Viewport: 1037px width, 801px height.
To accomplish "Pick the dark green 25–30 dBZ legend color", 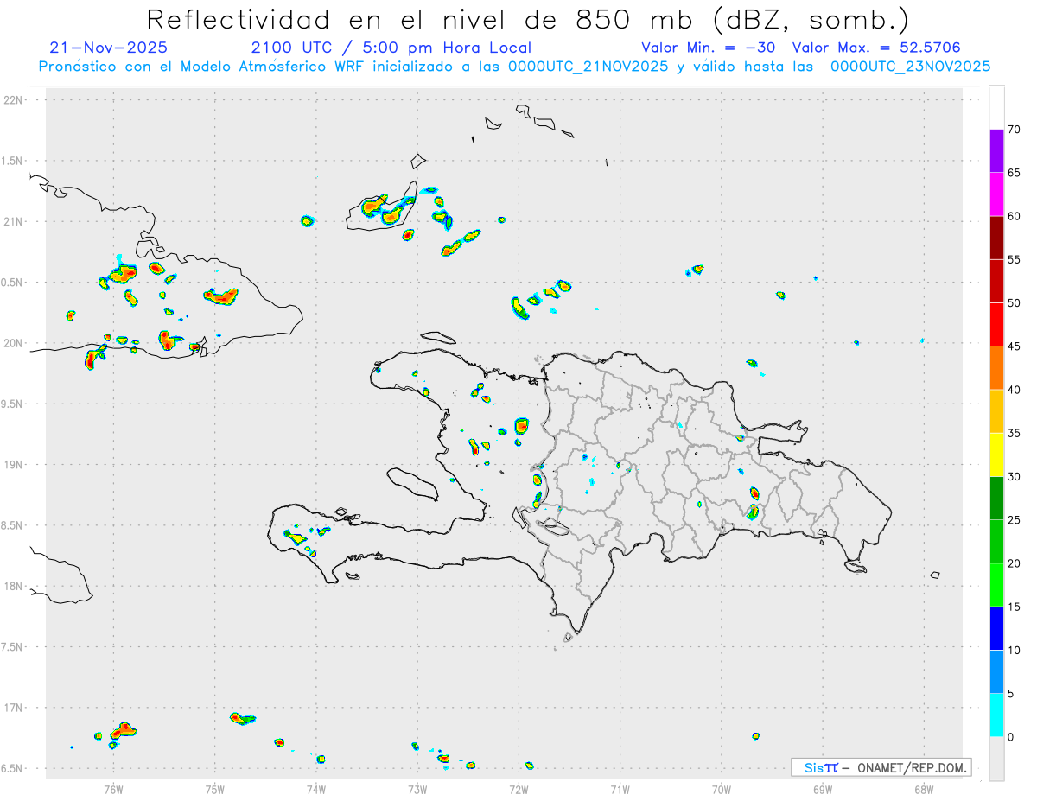I will pyautogui.click(x=996, y=498).
